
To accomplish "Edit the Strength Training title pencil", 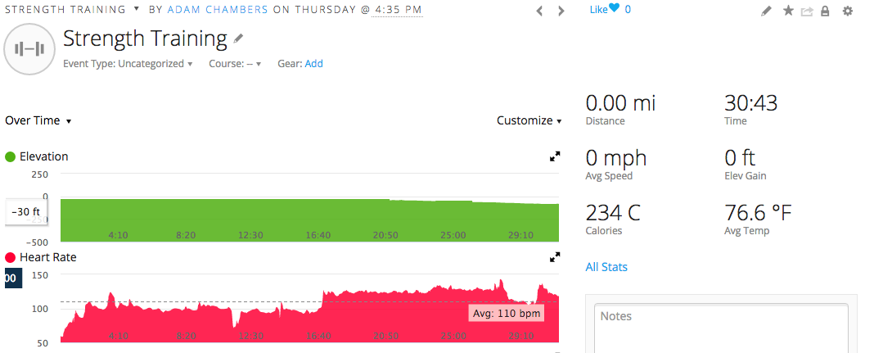I will click(238, 38).
